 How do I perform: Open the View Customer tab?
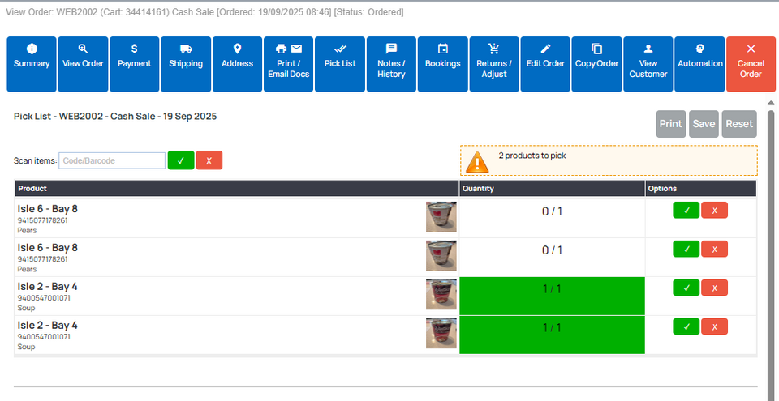648,64
